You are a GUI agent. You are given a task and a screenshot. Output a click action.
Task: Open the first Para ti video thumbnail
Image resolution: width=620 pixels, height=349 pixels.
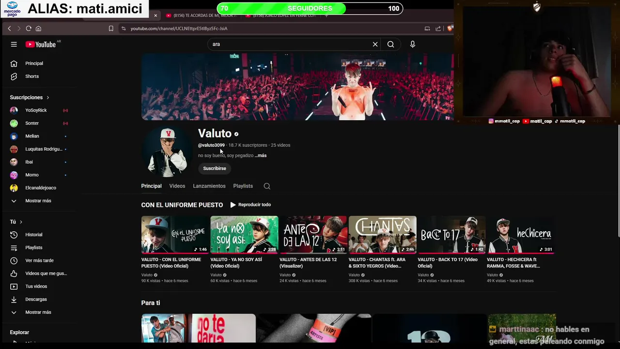[199, 328]
